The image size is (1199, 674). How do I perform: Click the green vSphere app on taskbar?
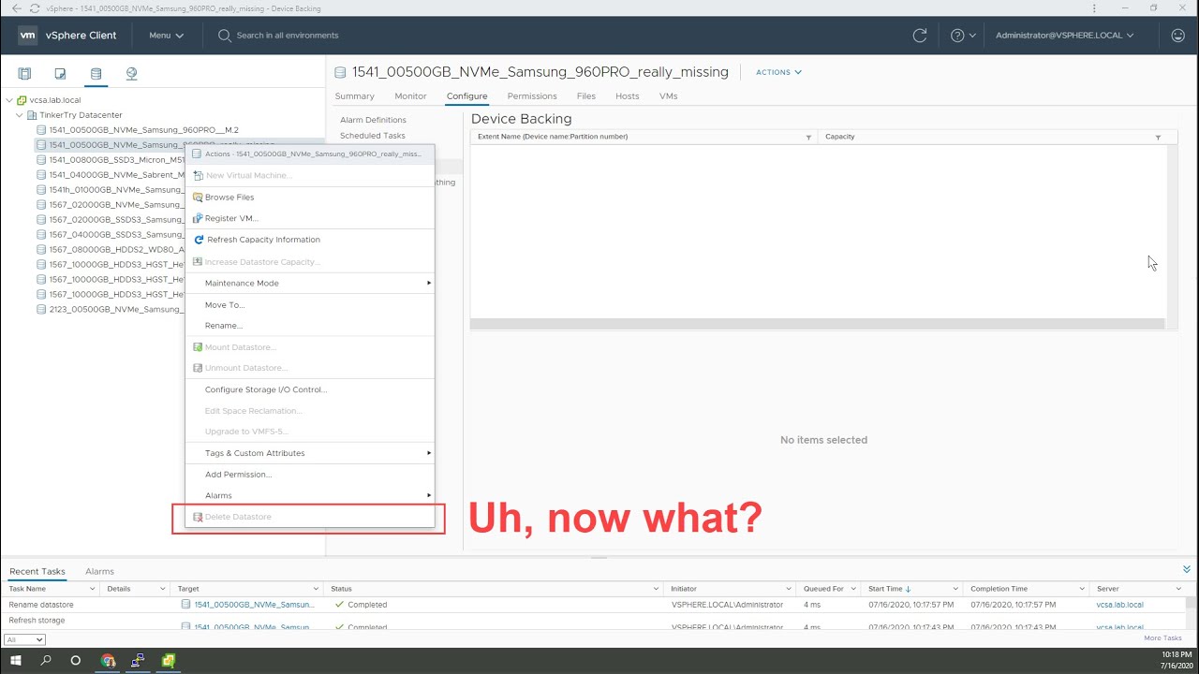click(168, 660)
